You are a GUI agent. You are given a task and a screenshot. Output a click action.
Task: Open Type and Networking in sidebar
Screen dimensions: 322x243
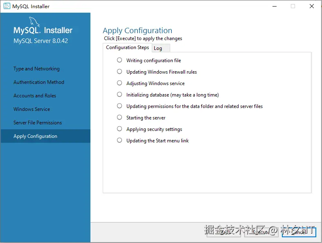(x=36, y=69)
